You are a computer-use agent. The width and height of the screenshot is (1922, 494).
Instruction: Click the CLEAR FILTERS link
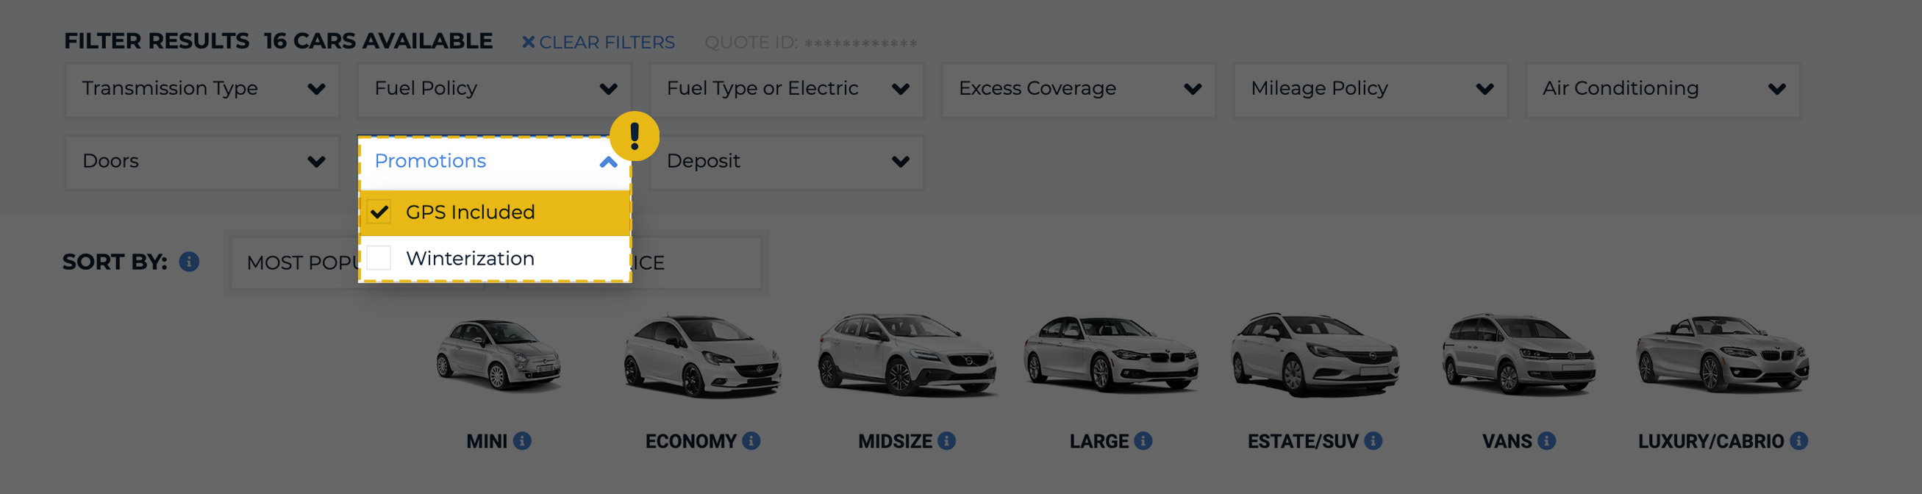(x=599, y=43)
